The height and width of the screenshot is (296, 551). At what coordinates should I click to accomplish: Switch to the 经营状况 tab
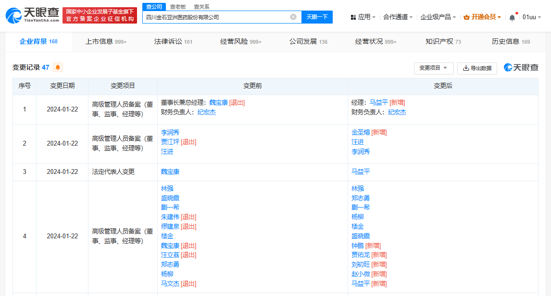(376, 42)
